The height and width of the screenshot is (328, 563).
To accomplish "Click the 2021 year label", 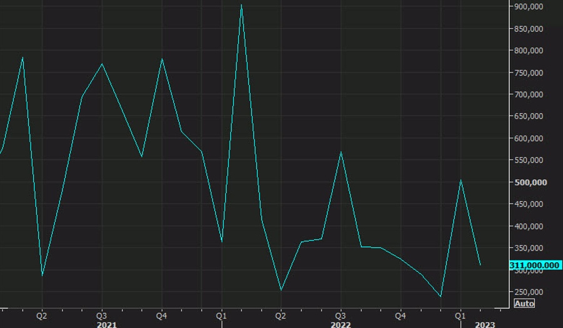I will coord(106,324).
